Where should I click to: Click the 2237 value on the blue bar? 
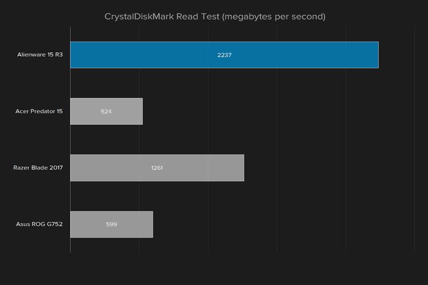click(x=224, y=55)
